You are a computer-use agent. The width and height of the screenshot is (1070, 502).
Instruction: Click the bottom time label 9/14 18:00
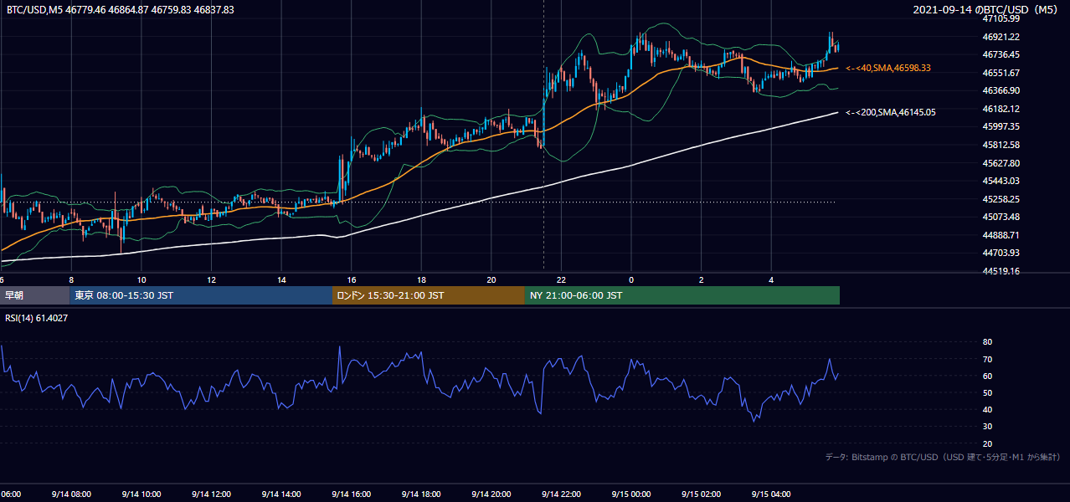(421, 494)
